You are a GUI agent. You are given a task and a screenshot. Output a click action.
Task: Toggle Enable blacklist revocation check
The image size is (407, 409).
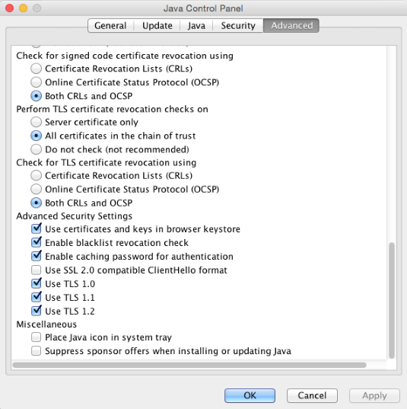point(36,243)
